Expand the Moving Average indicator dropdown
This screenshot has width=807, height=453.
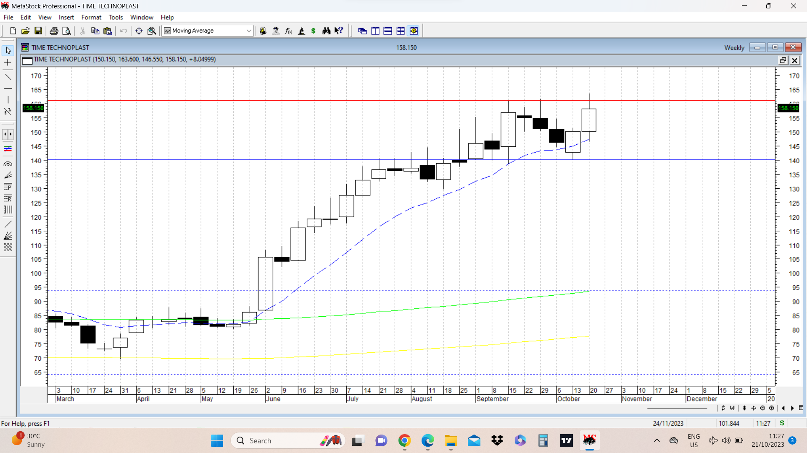[x=249, y=31]
